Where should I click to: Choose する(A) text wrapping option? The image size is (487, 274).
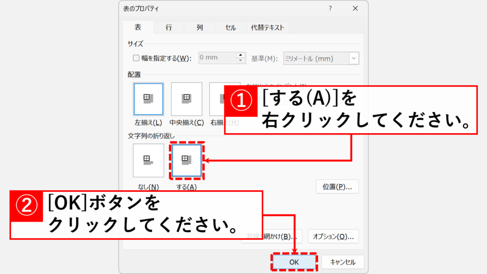point(186,160)
